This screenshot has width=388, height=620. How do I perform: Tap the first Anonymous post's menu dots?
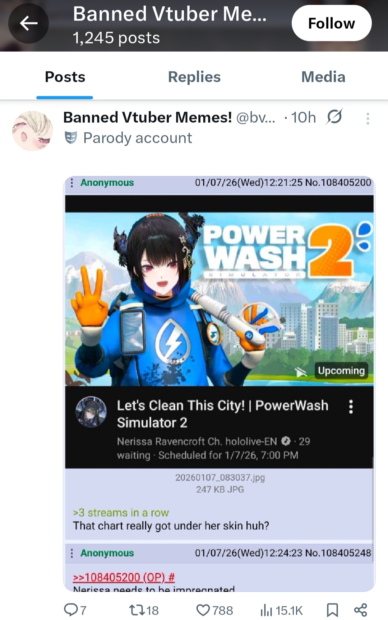coord(72,183)
